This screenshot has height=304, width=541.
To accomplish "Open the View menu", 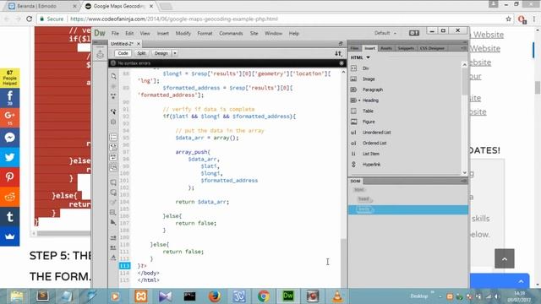I will (x=145, y=34).
